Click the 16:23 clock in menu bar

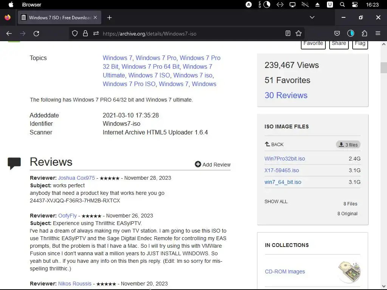(x=372, y=5)
